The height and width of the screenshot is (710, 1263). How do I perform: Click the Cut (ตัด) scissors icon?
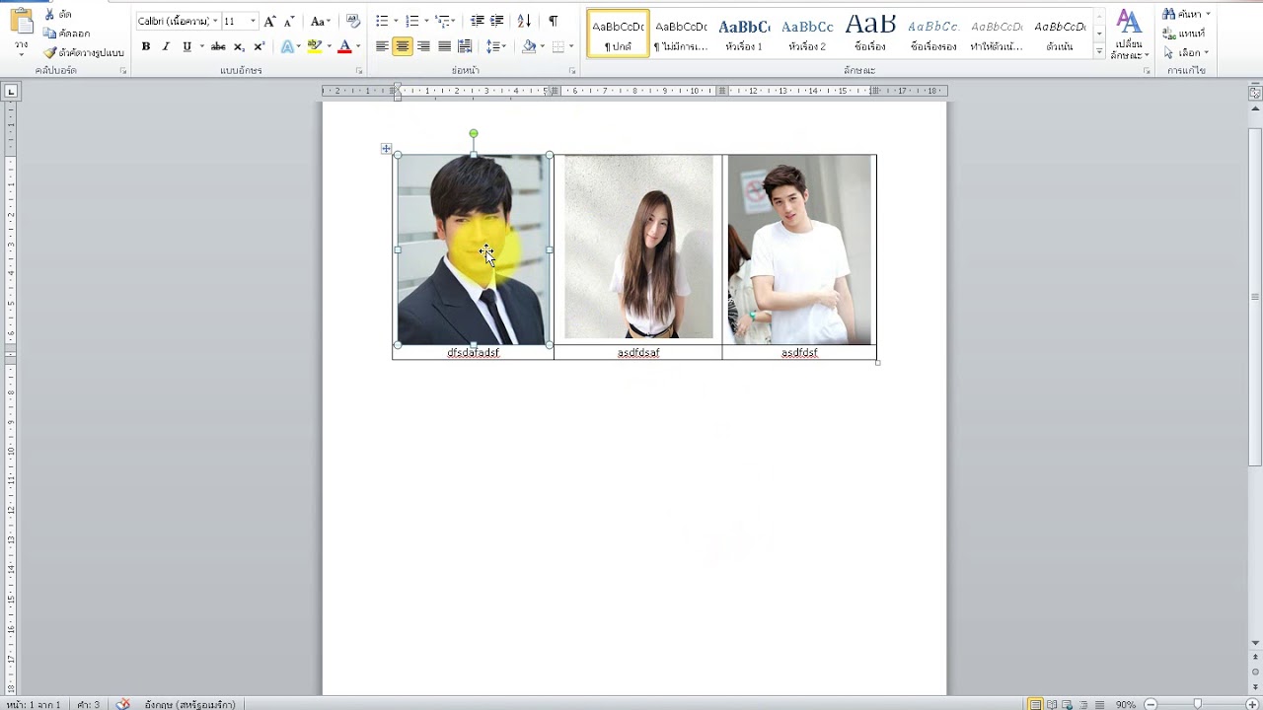pyautogui.click(x=49, y=15)
